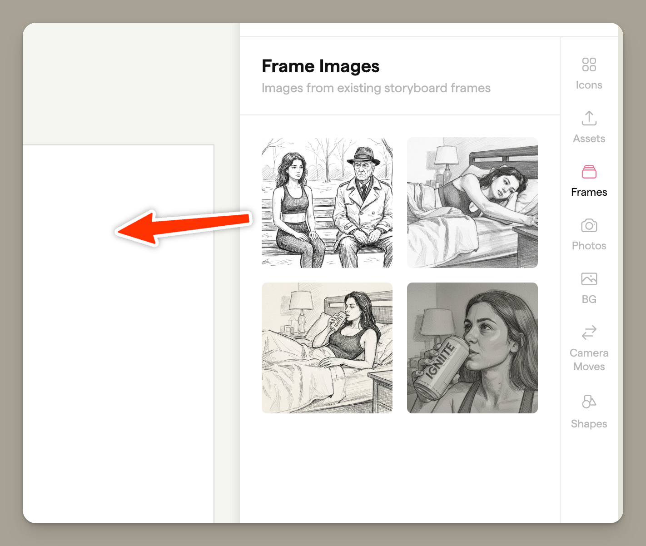Open the Camera Moves text label
This screenshot has width=646, height=546.
[589, 360]
